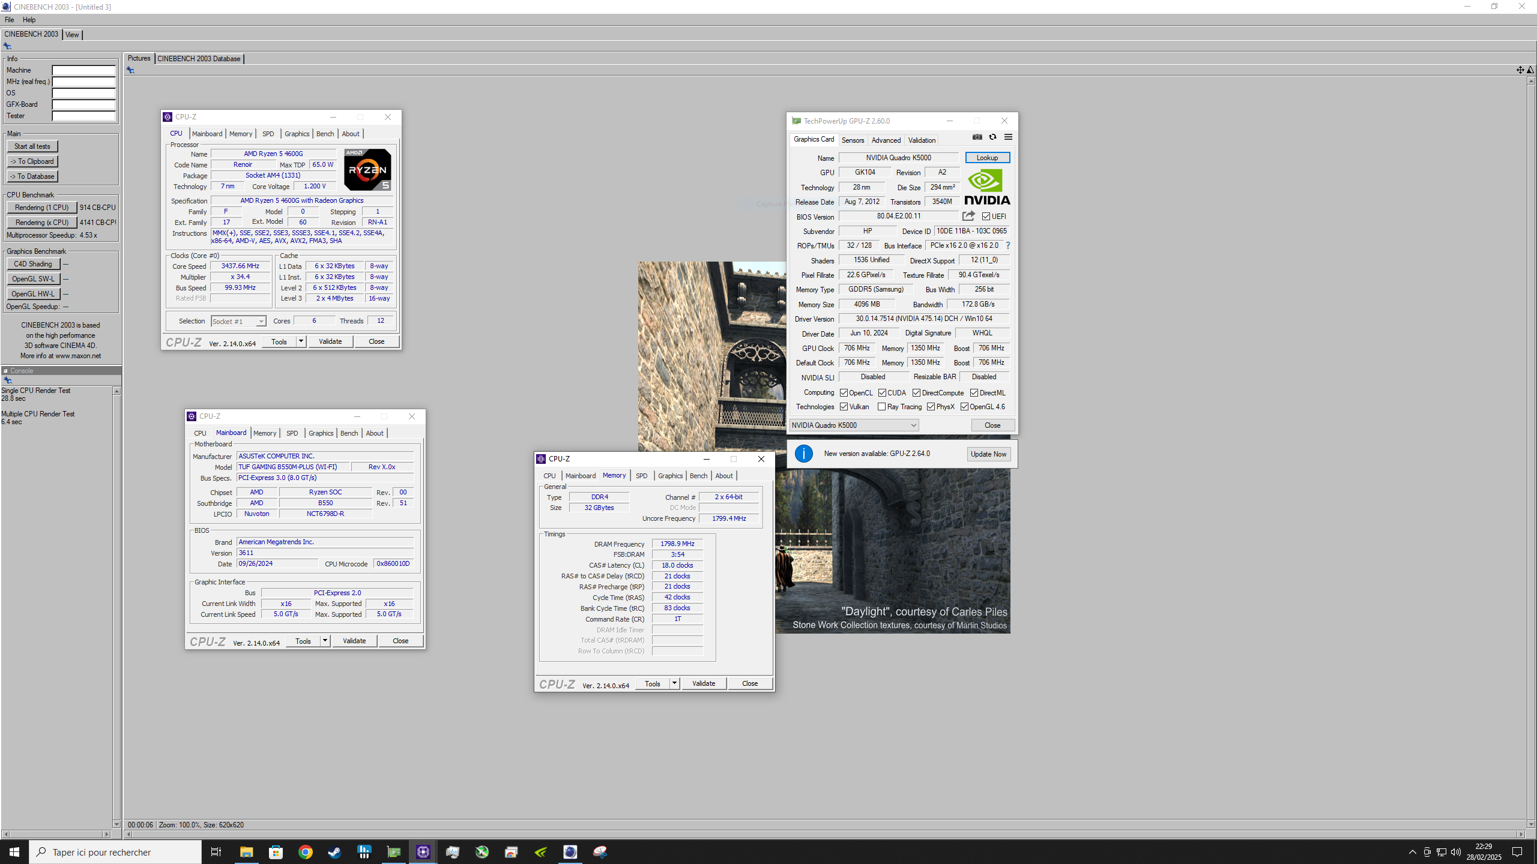This screenshot has width=1537, height=864.
Task: Open Tools dropdown arrow in CPU-Z Memory window
Action: pos(674,683)
